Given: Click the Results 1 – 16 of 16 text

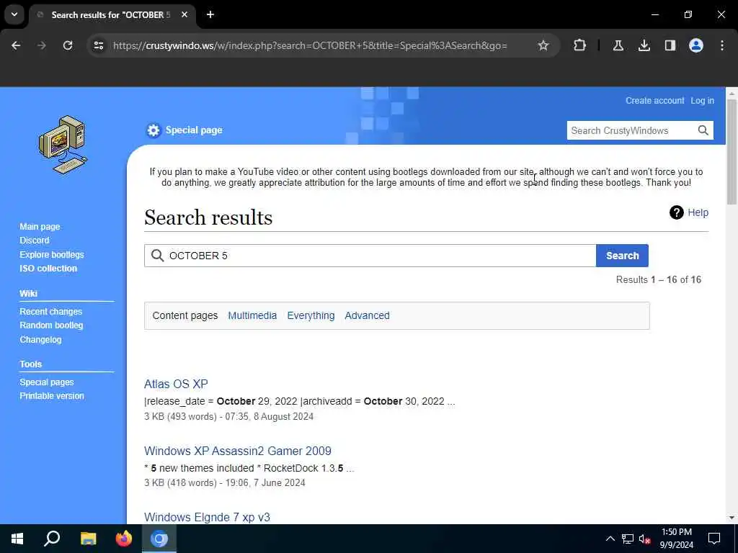Looking at the screenshot, I should click(x=659, y=280).
